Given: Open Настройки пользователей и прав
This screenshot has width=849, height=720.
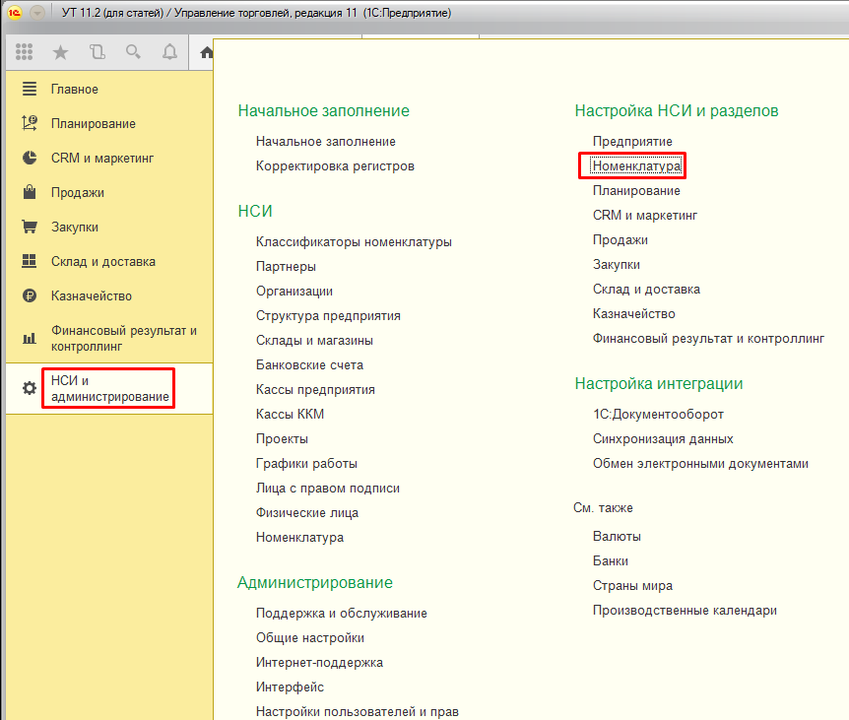Looking at the screenshot, I should (357, 711).
